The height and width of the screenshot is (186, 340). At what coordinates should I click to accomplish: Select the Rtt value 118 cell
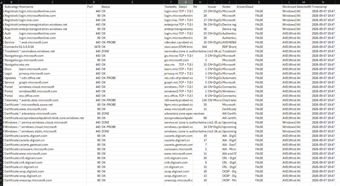click(x=200, y=100)
